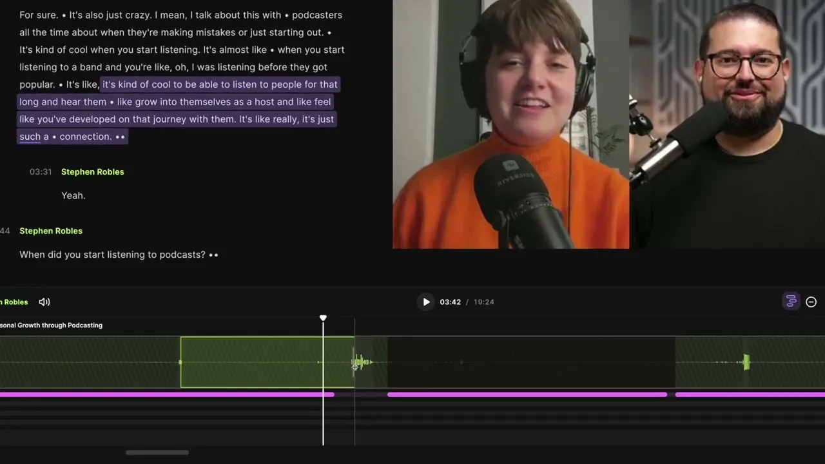Click the green waveform spike on the far-right clip

click(746, 362)
